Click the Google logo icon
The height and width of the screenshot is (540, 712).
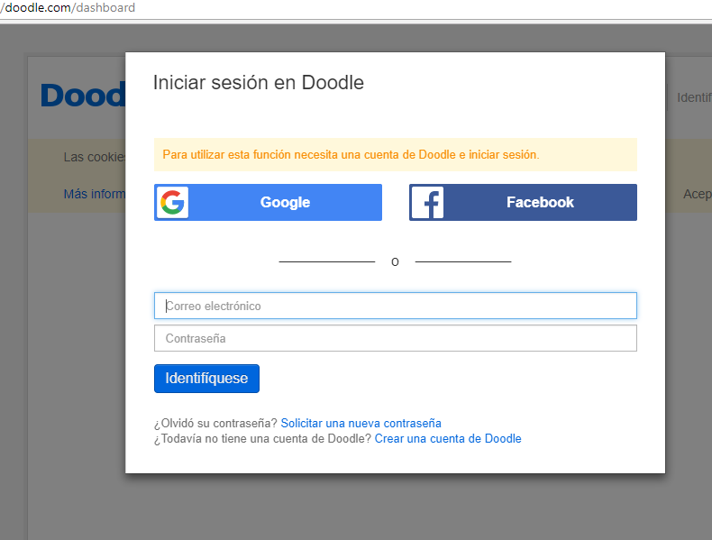click(x=172, y=202)
